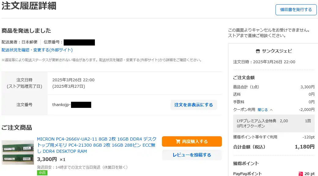The height and width of the screenshot is (176, 318).
Task: Open the MICRON PC4-2666V memory product link
Action: point(97,145)
